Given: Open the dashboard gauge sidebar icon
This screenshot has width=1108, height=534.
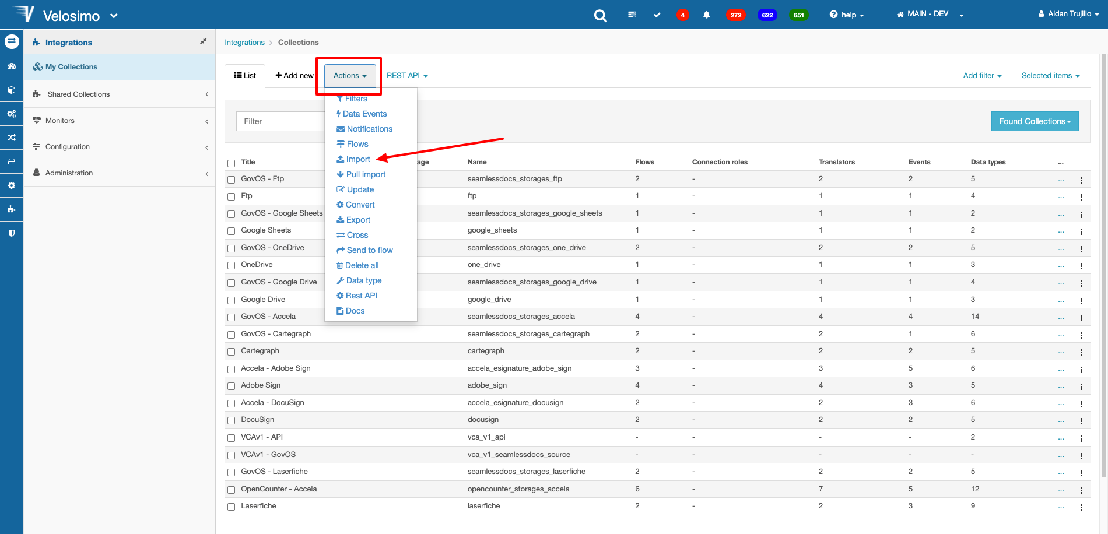Looking at the screenshot, I should [x=12, y=66].
